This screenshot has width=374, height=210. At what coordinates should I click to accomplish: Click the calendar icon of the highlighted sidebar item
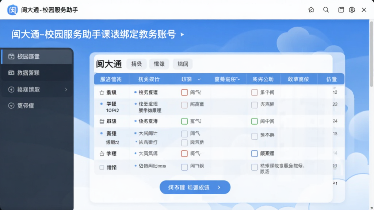(x=11, y=57)
